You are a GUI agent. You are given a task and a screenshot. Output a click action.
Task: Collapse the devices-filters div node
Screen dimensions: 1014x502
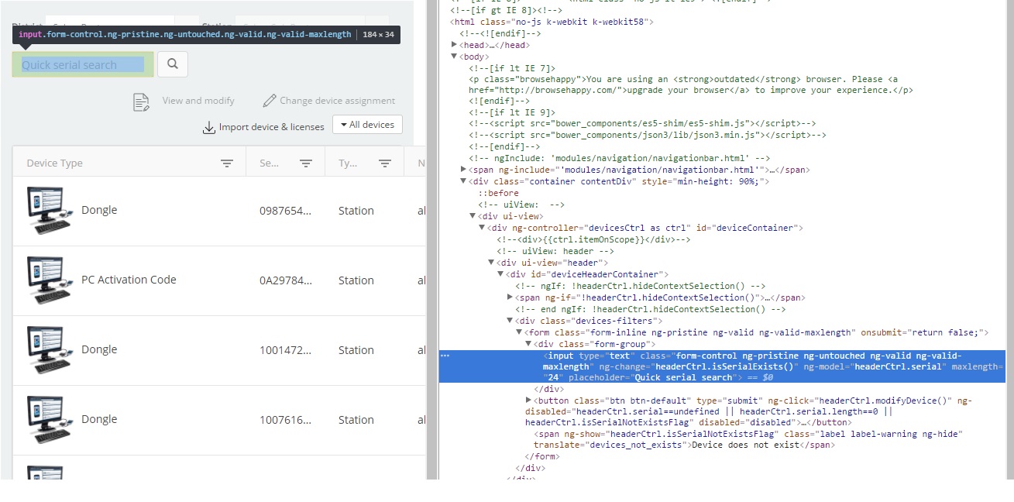pos(510,321)
